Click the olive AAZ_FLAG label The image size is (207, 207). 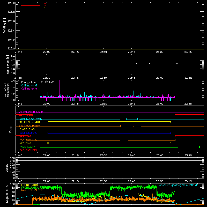(25, 143)
